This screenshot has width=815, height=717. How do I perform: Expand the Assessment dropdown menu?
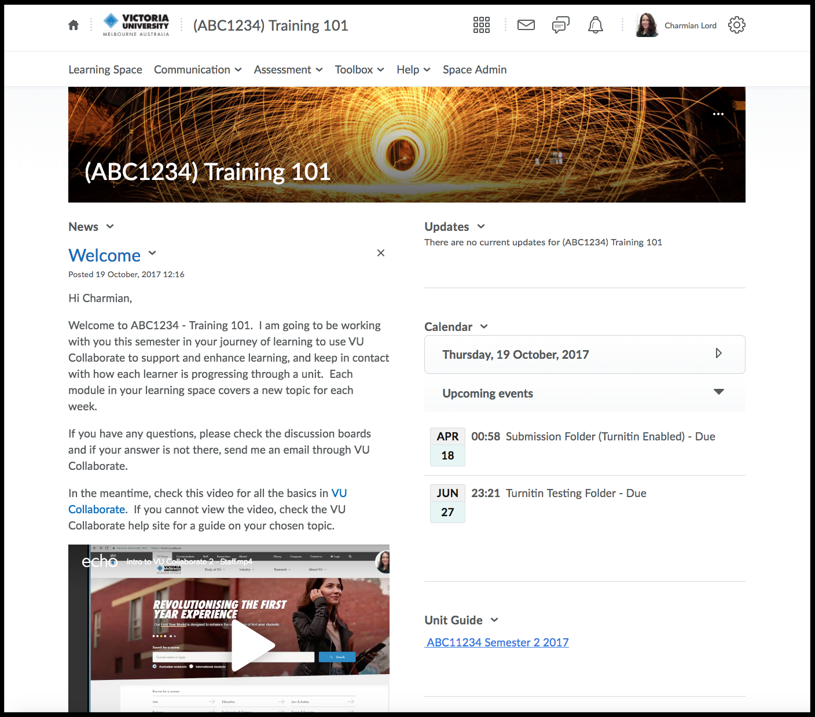click(288, 69)
